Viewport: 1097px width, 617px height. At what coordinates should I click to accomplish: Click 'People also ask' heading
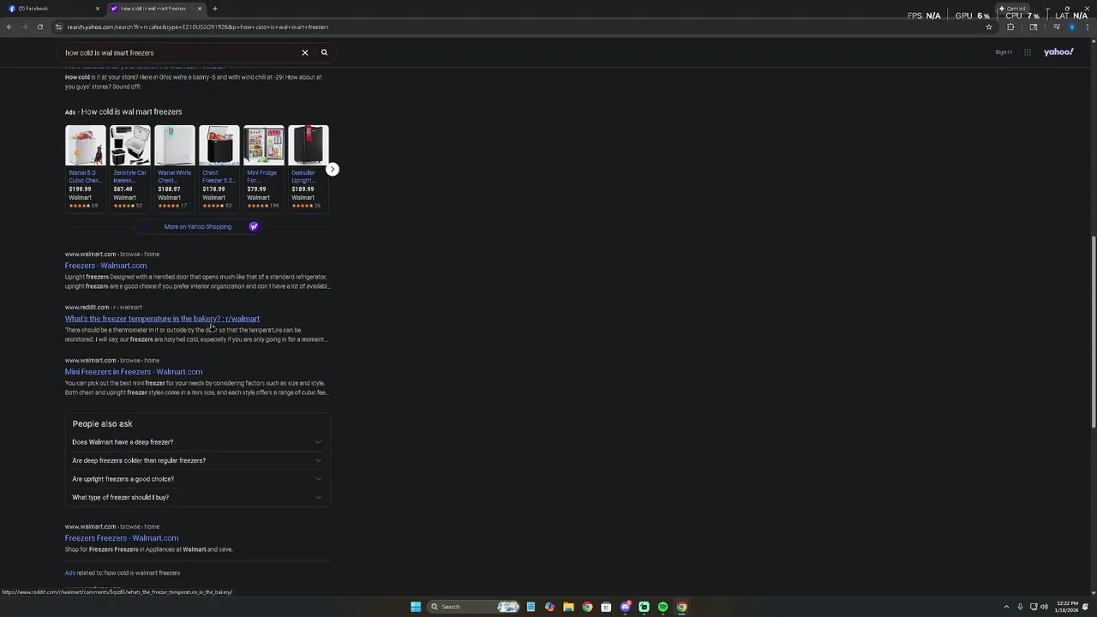(102, 423)
